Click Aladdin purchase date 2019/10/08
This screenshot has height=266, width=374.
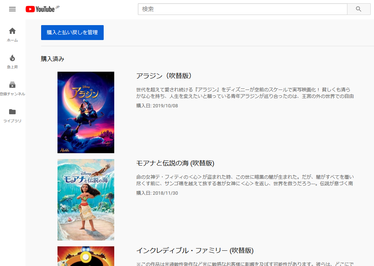coord(157,106)
